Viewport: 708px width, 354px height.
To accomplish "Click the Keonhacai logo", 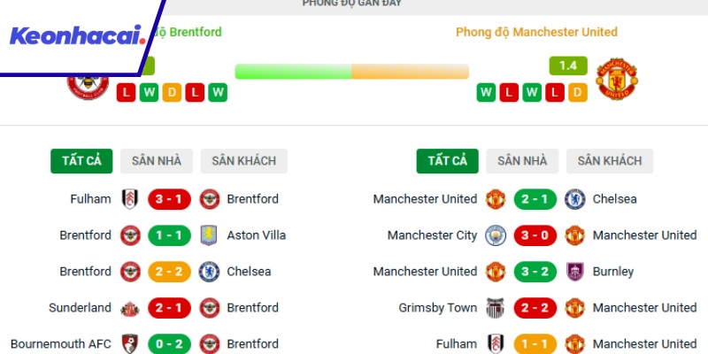I will 77,36.
